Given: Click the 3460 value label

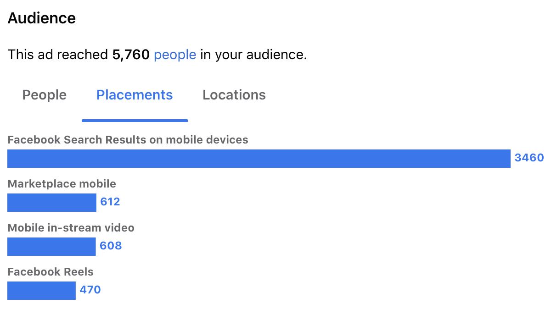Looking at the screenshot, I should (x=529, y=158).
